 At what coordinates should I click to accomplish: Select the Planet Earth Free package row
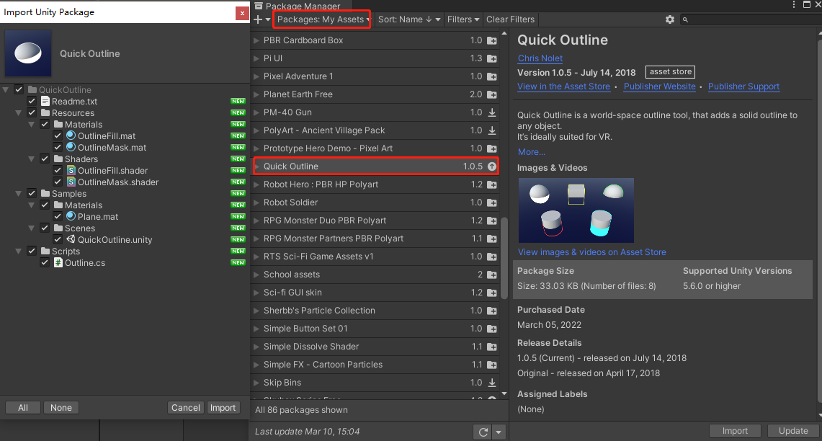pos(375,94)
